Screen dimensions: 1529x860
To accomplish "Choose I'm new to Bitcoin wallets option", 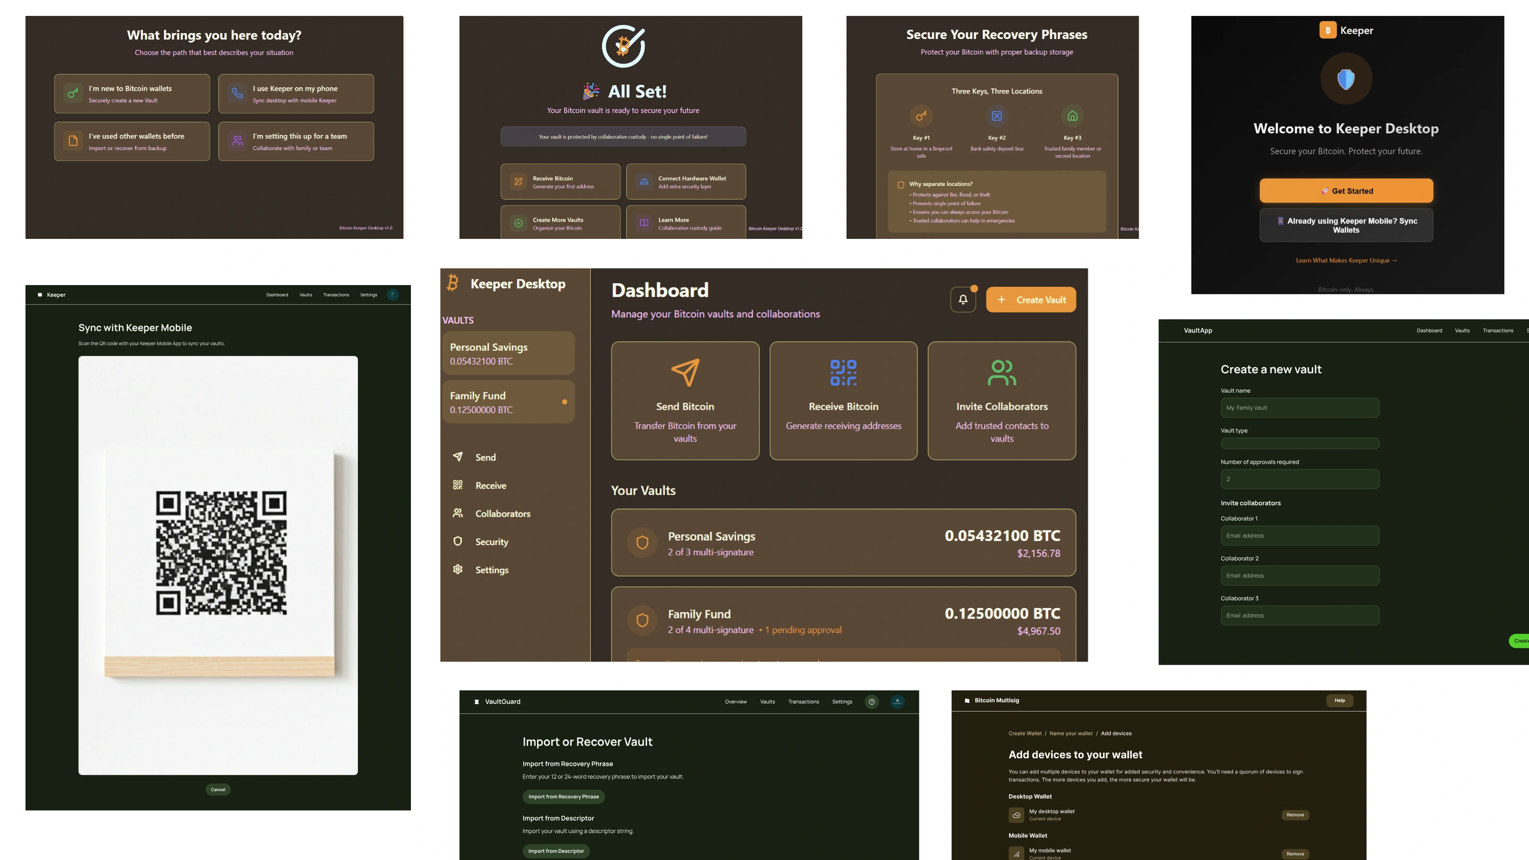I will tap(132, 94).
